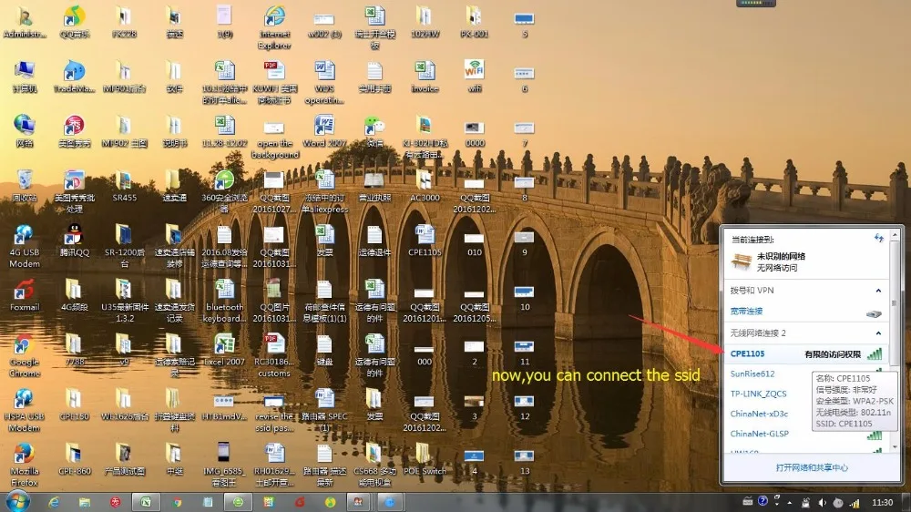Select the CPE1105 wireless network
Screen dimensions: 911x512
pos(806,353)
